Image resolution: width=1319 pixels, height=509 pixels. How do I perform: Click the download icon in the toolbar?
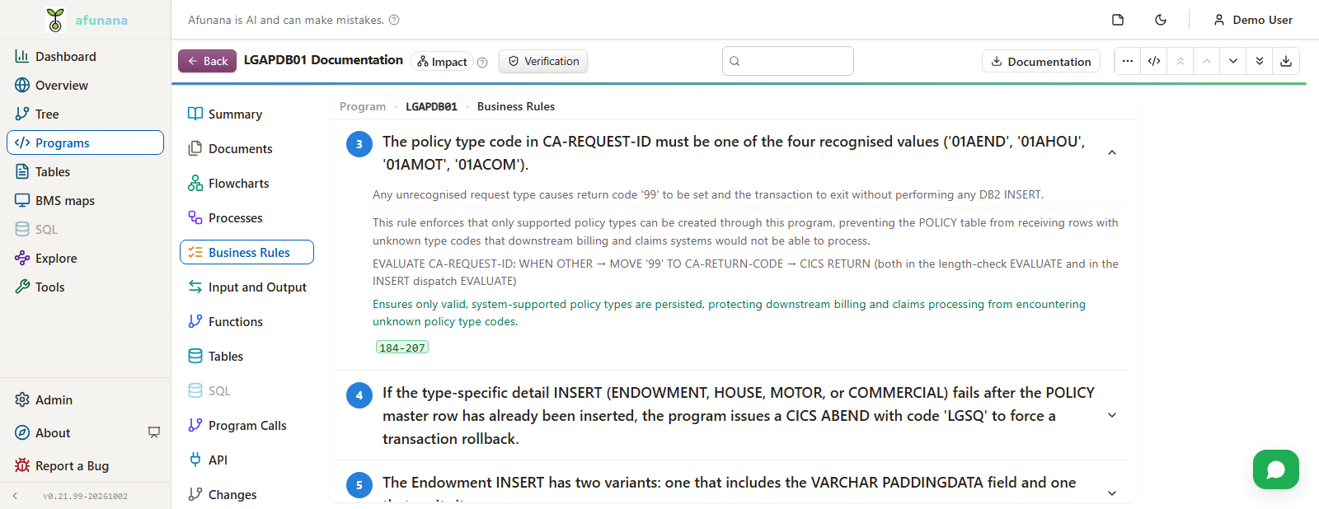1286,61
